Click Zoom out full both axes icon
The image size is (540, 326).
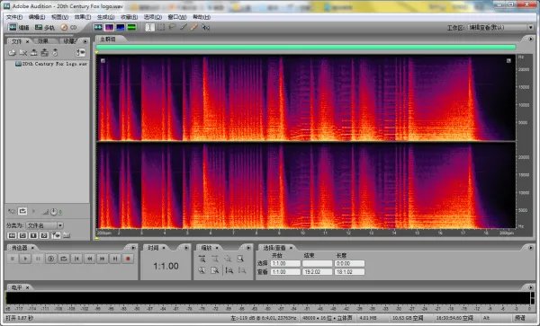[228, 259]
